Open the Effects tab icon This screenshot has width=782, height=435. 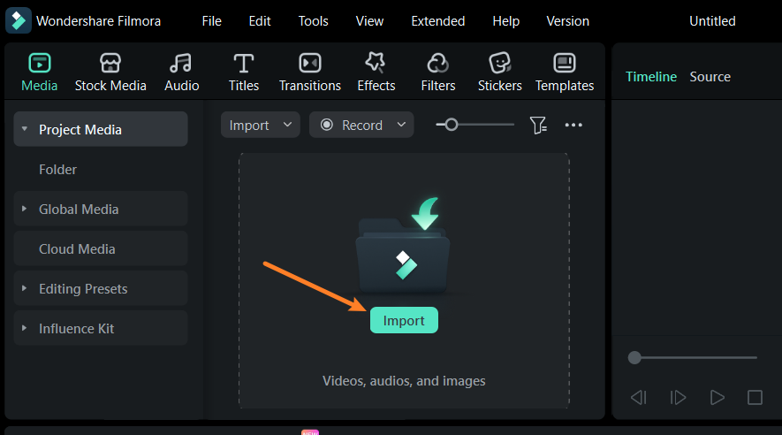click(376, 64)
